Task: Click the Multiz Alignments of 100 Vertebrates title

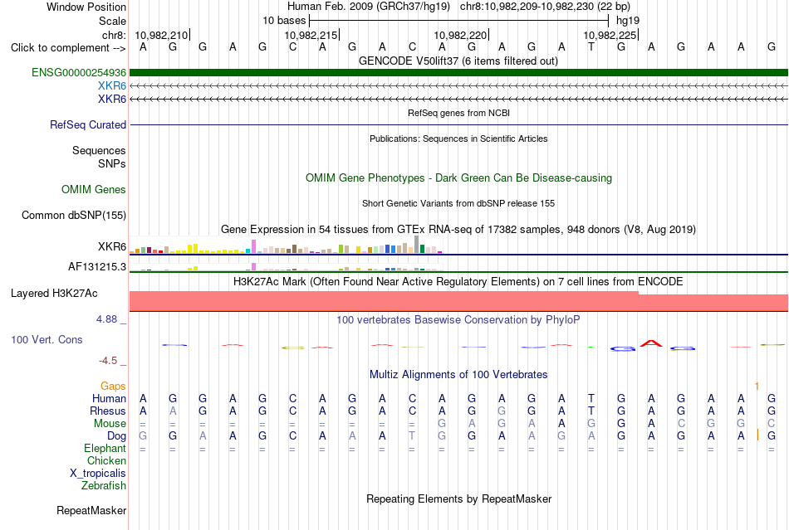Action: point(458,375)
